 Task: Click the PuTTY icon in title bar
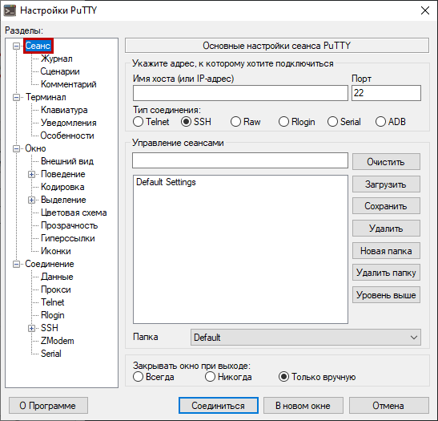pos(10,10)
